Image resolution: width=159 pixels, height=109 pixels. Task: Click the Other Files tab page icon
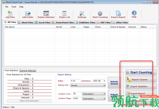tap(114, 22)
